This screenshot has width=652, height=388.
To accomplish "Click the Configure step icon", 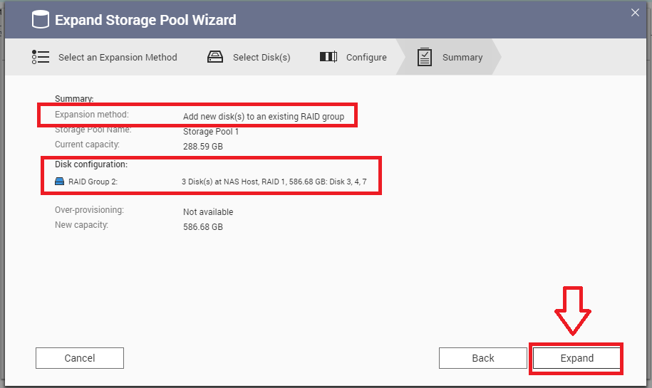I will point(328,57).
